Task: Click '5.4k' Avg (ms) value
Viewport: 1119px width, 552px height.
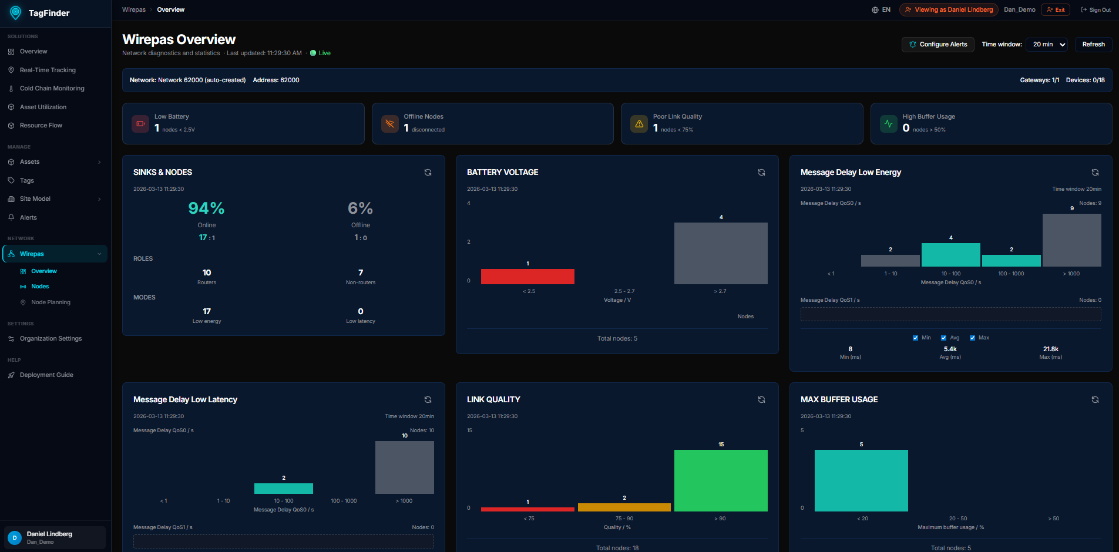Action: (950, 349)
